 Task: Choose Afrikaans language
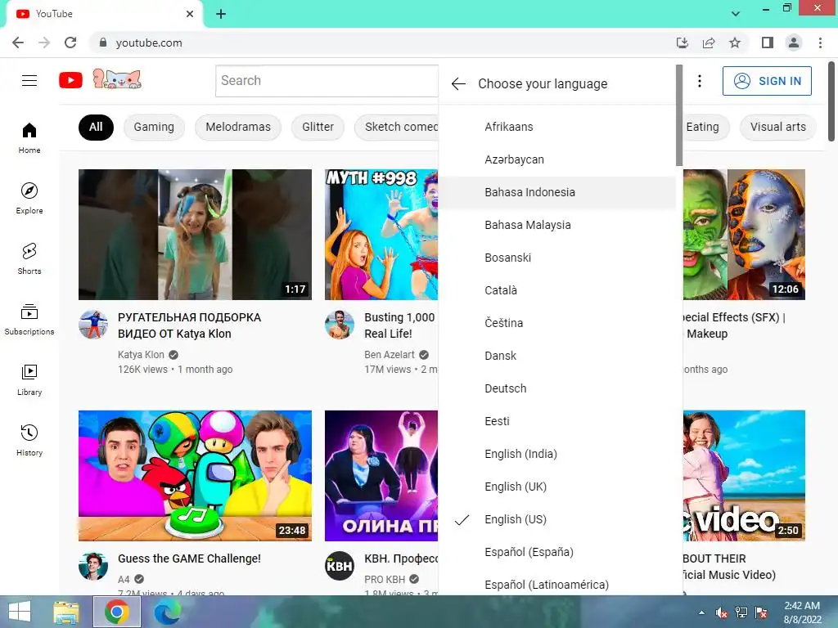pos(557,127)
